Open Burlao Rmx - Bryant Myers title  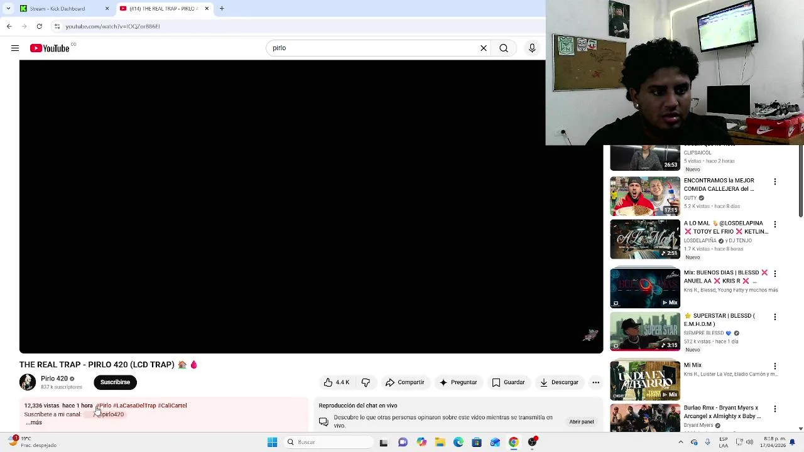pyautogui.click(x=722, y=412)
